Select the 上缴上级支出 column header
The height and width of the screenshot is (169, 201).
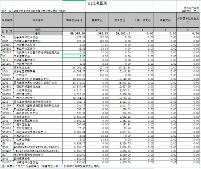[x=142, y=20]
